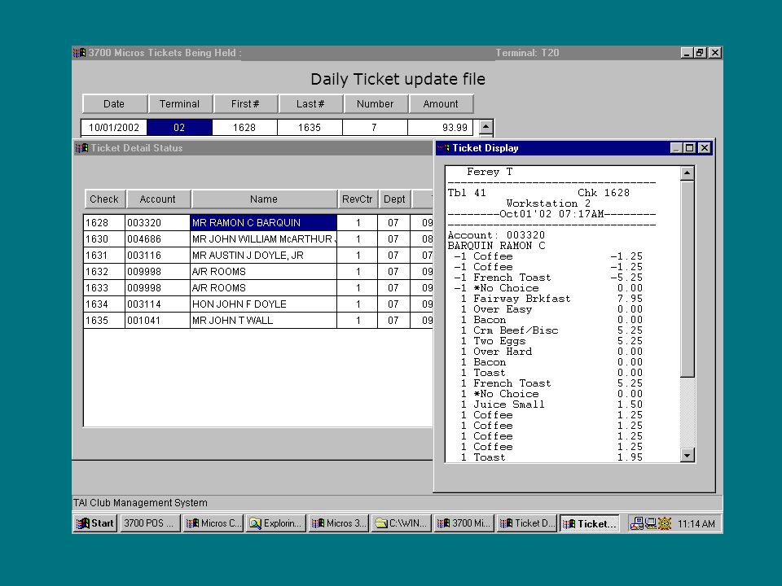
Task: Switch to the Ticket D... taskbar button
Action: (527, 523)
